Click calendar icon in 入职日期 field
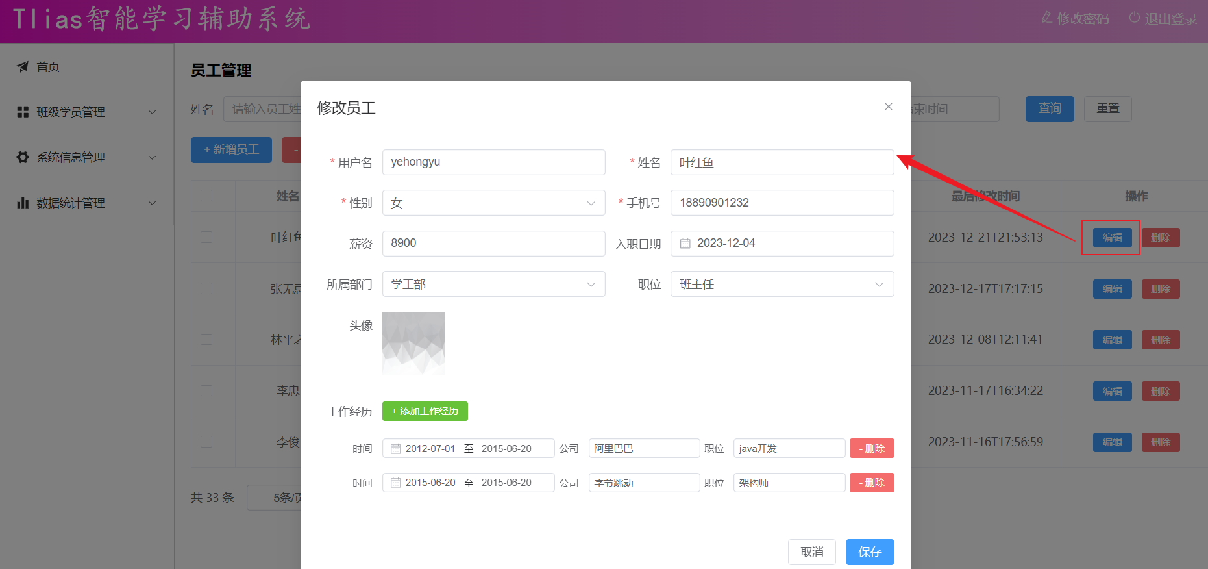1208x569 pixels. [685, 244]
